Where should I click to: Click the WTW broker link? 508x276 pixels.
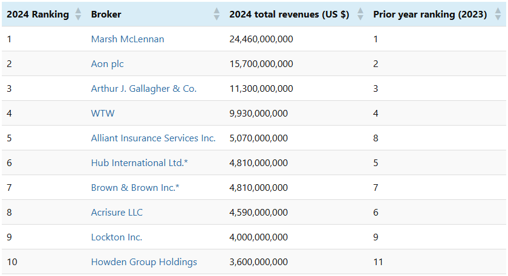coord(103,114)
